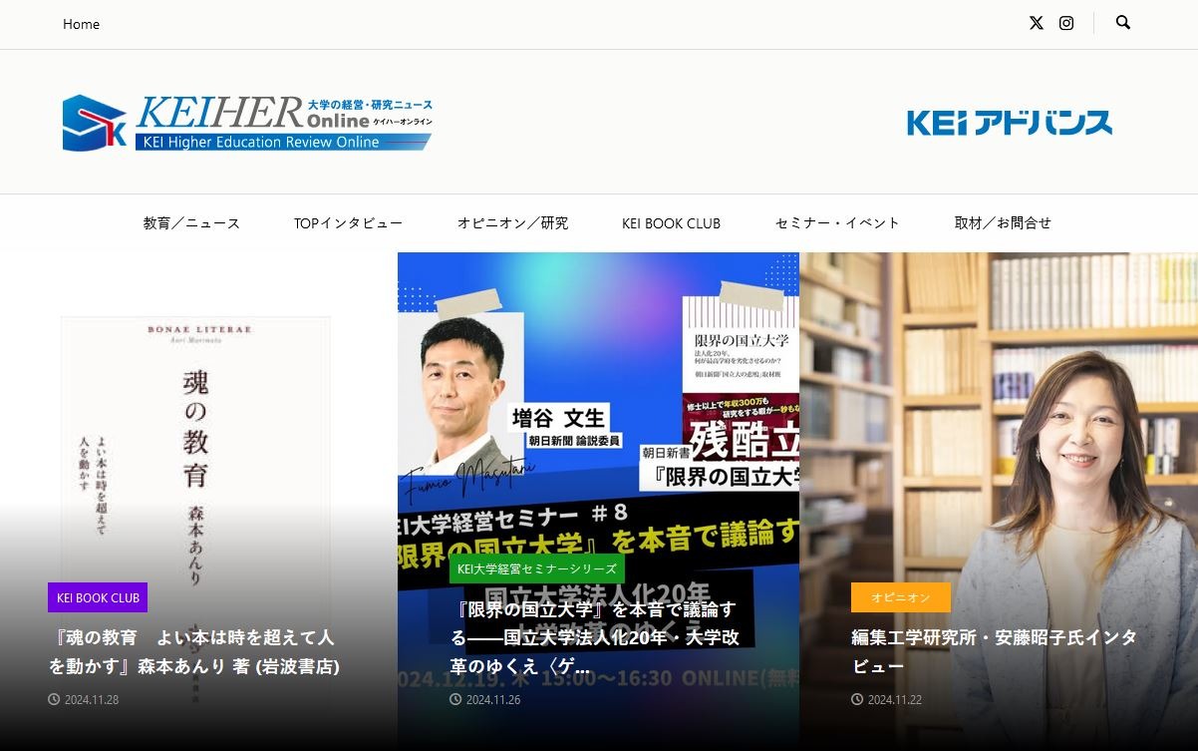1198x751 pixels.
Task: Click the orange オピニオン category badge
Action: [900, 597]
